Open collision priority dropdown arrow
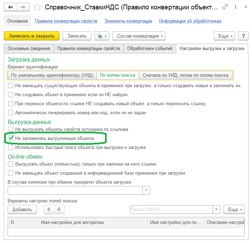Screen dimensions: 252x243 [146, 190]
